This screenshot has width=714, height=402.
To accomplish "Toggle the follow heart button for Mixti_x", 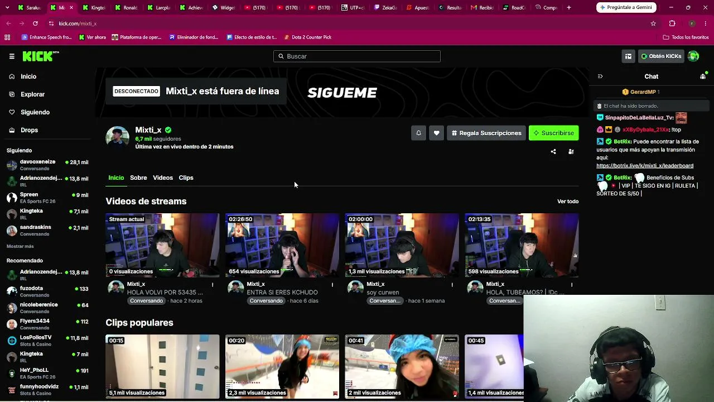I will coord(436,133).
